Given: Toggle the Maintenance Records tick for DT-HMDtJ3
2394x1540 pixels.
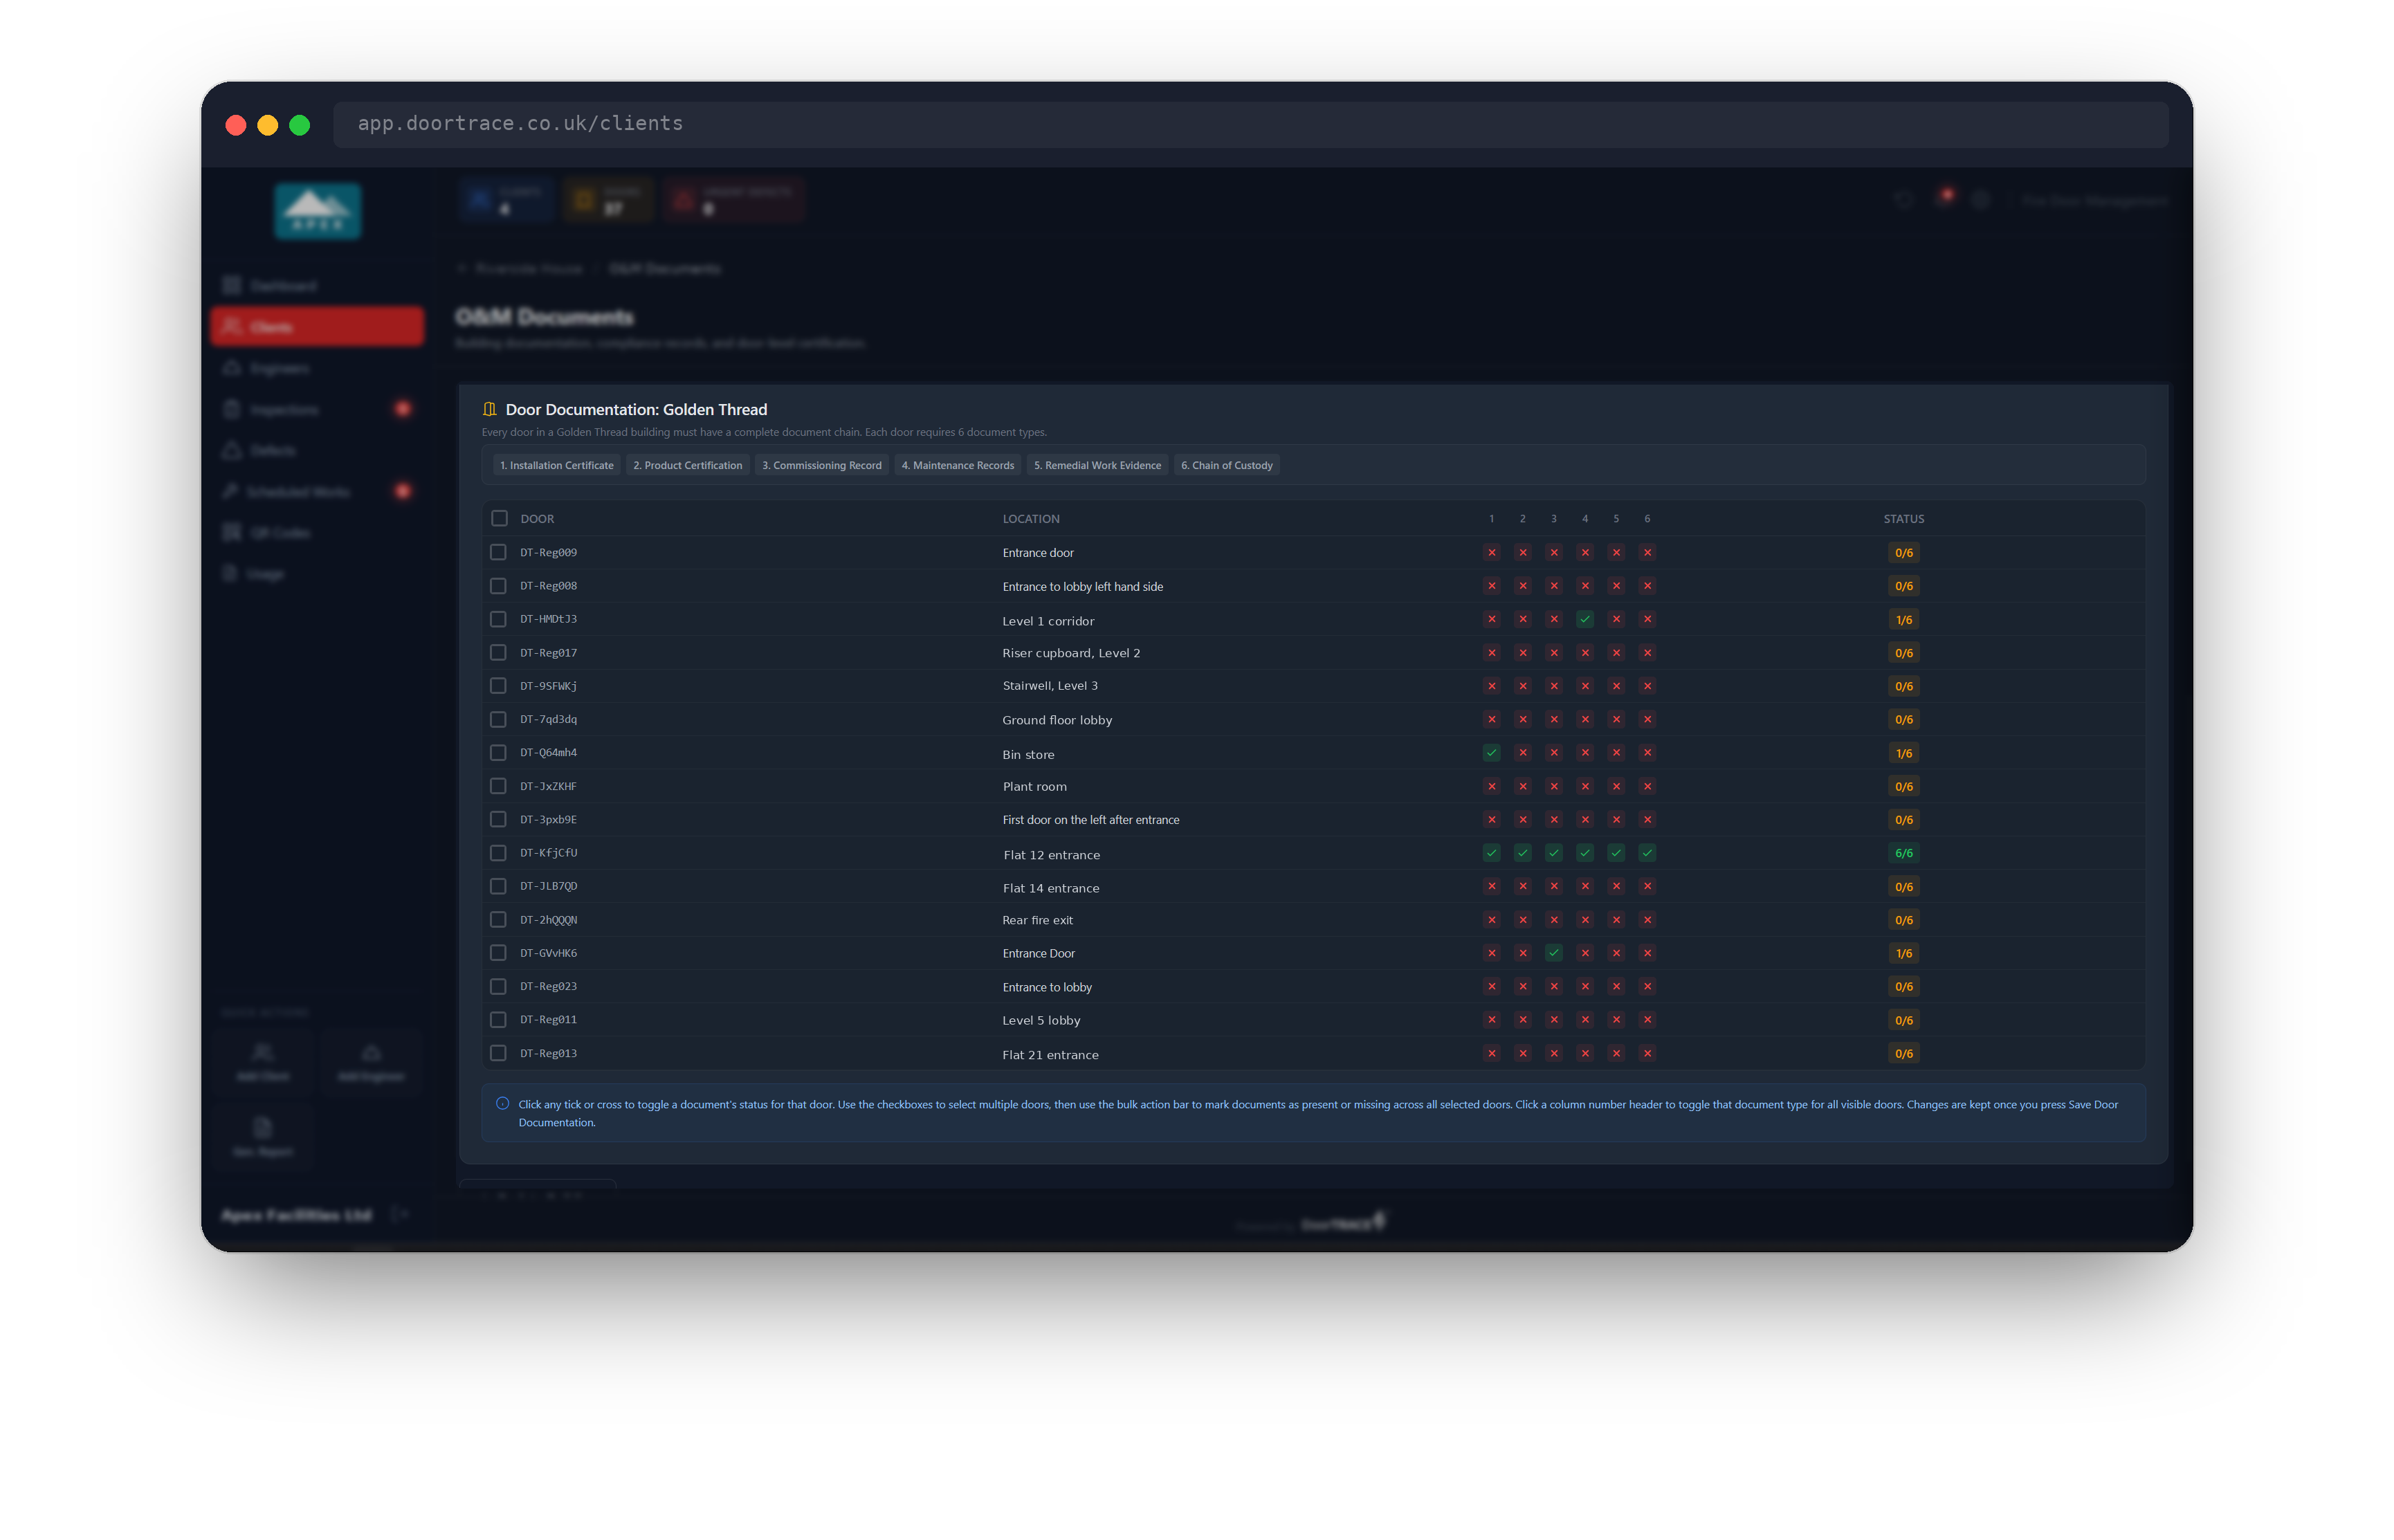Looking at the screenshot, I should point(1584,619).
